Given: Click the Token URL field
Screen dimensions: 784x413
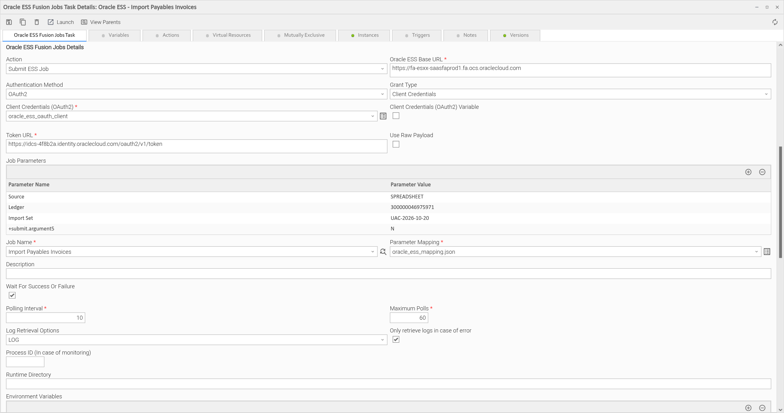Looking at the screenshot, I should pos(196,146).
